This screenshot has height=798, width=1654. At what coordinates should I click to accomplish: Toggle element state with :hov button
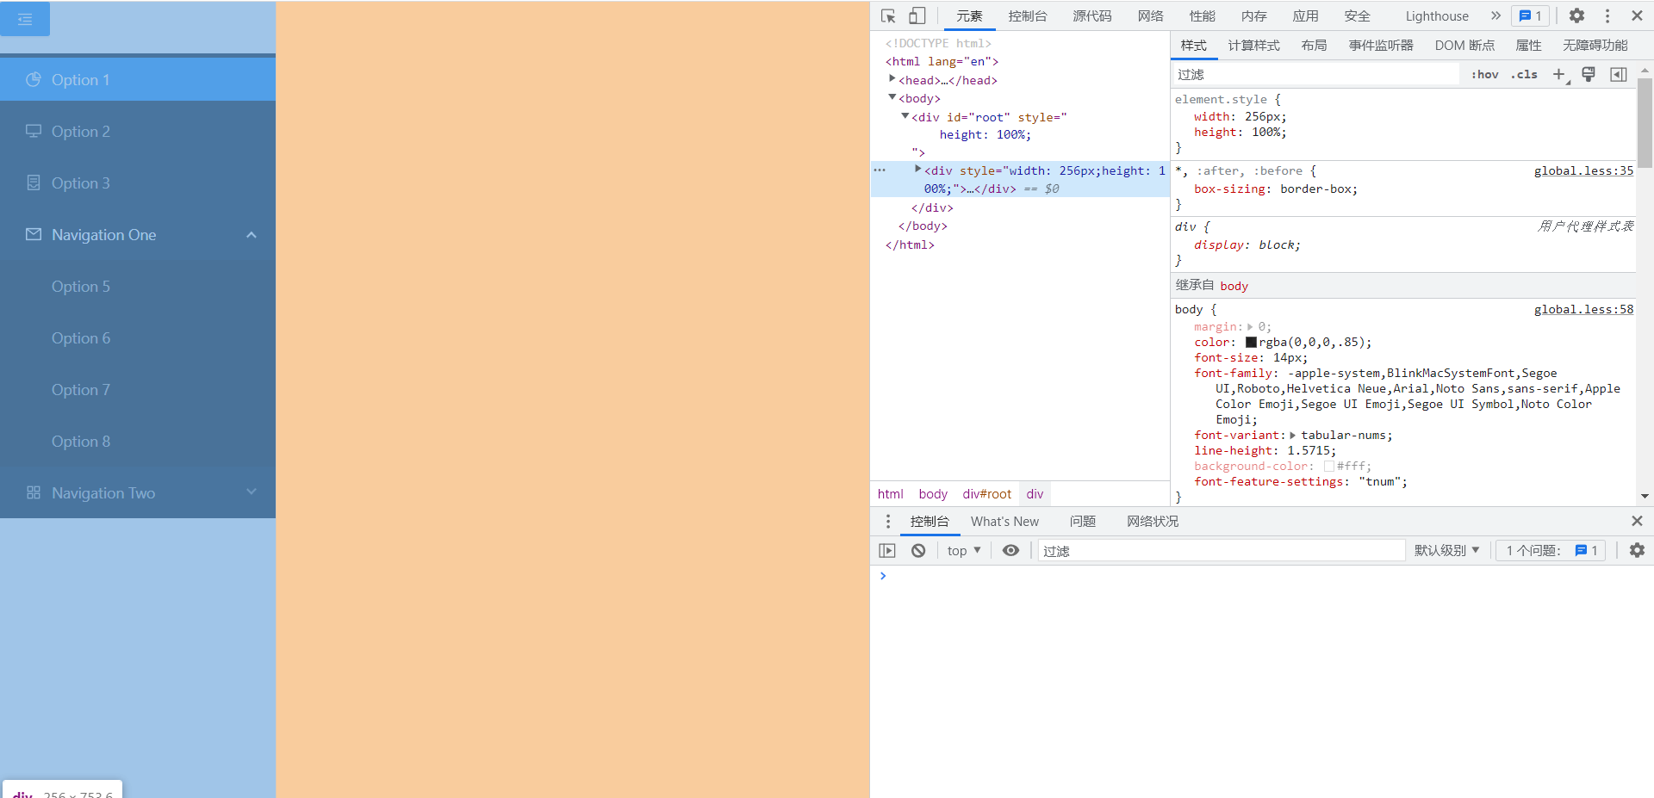click(1485, 75)
